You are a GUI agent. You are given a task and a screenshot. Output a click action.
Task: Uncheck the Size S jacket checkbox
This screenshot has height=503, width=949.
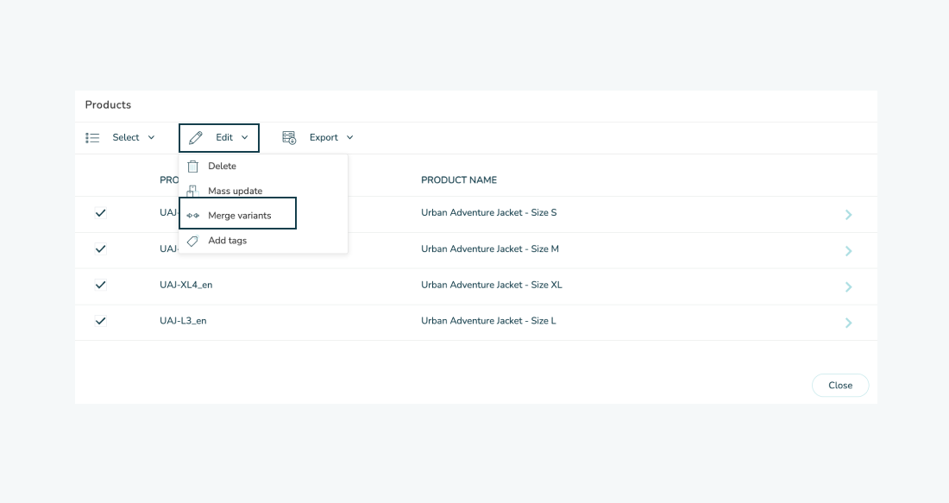(100, 213)
